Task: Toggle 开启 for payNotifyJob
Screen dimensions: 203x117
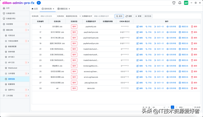Action: (x=148, y=27)
